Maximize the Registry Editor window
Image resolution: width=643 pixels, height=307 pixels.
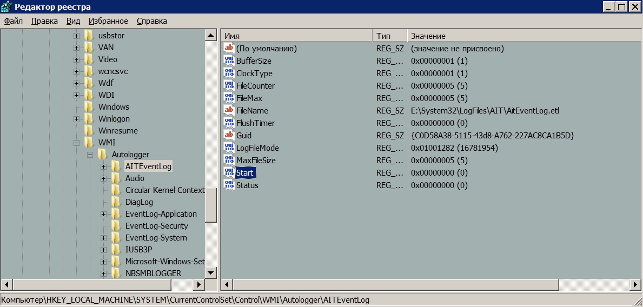click(x=622, y=6)
